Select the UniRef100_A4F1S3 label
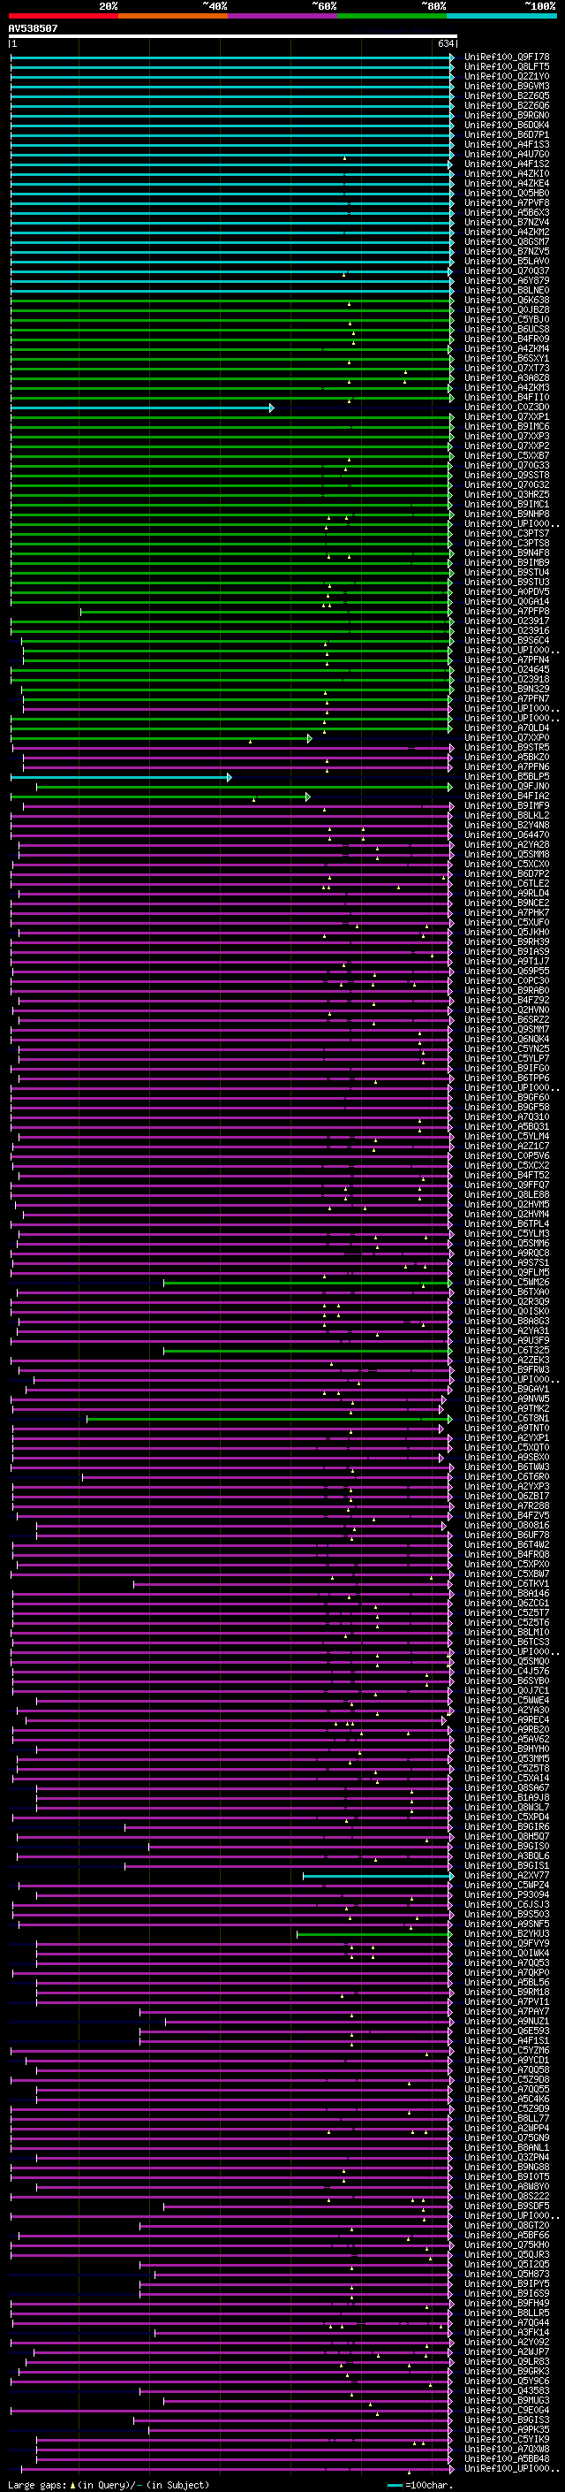Viewport: 565px width, 2492px height. coord(507,144)
